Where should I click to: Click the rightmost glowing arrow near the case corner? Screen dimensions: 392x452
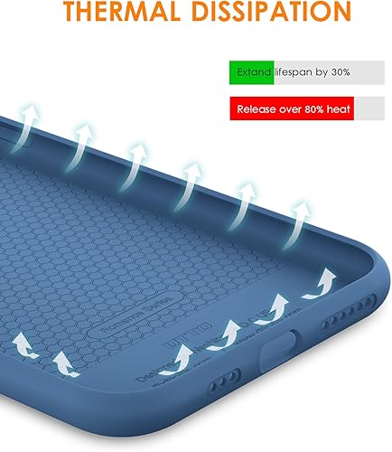pos(296,226)
